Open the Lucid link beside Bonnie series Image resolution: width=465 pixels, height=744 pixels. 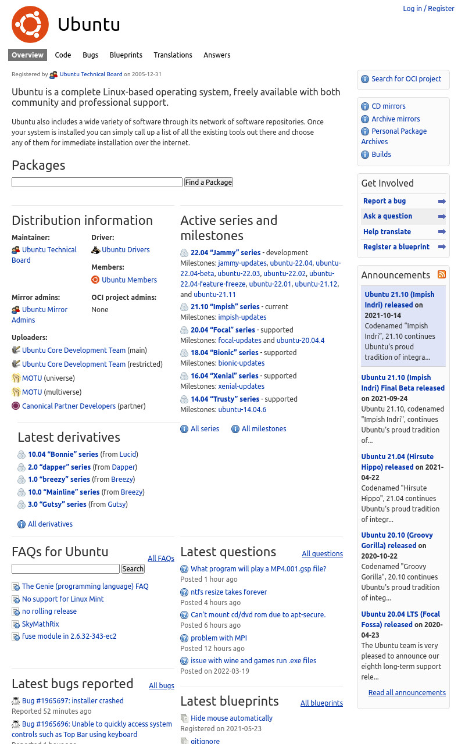click(128, 455)
